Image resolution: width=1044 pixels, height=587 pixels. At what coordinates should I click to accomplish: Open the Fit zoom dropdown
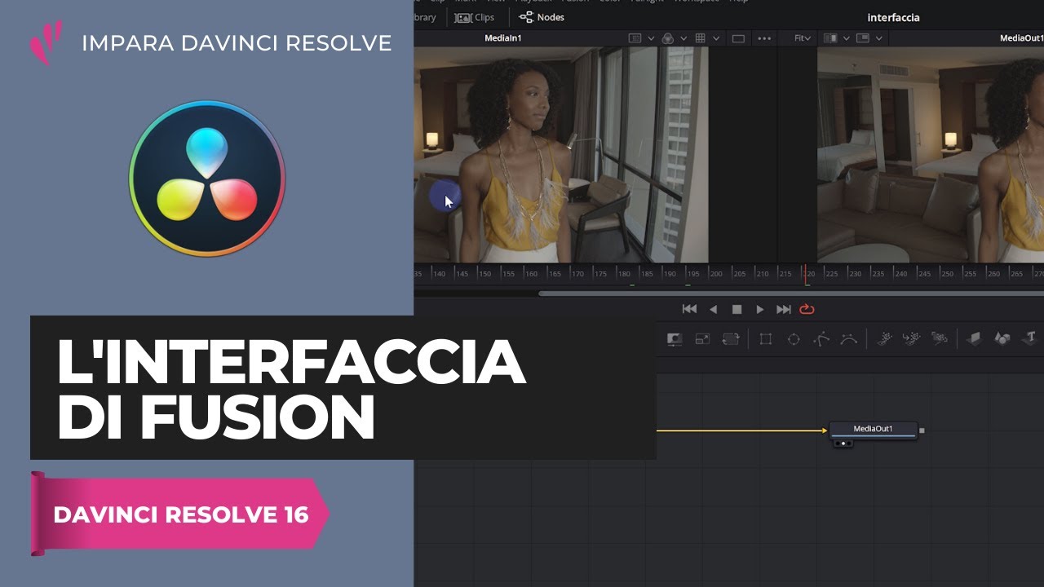[801, 38]
